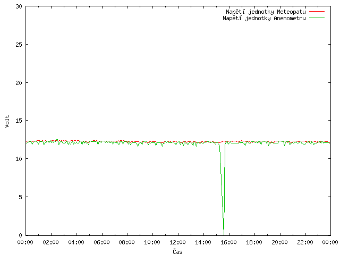Click the x-axis time label 20:00
The image size is (340, 255).
279,242
